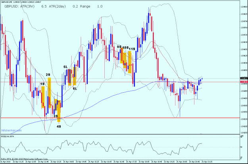Click the black current price tag
The image size is (248, 164).
pyautogui.click(x=244, y=78)
